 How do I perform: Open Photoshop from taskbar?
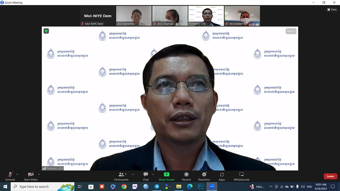(x=201, y=186)
